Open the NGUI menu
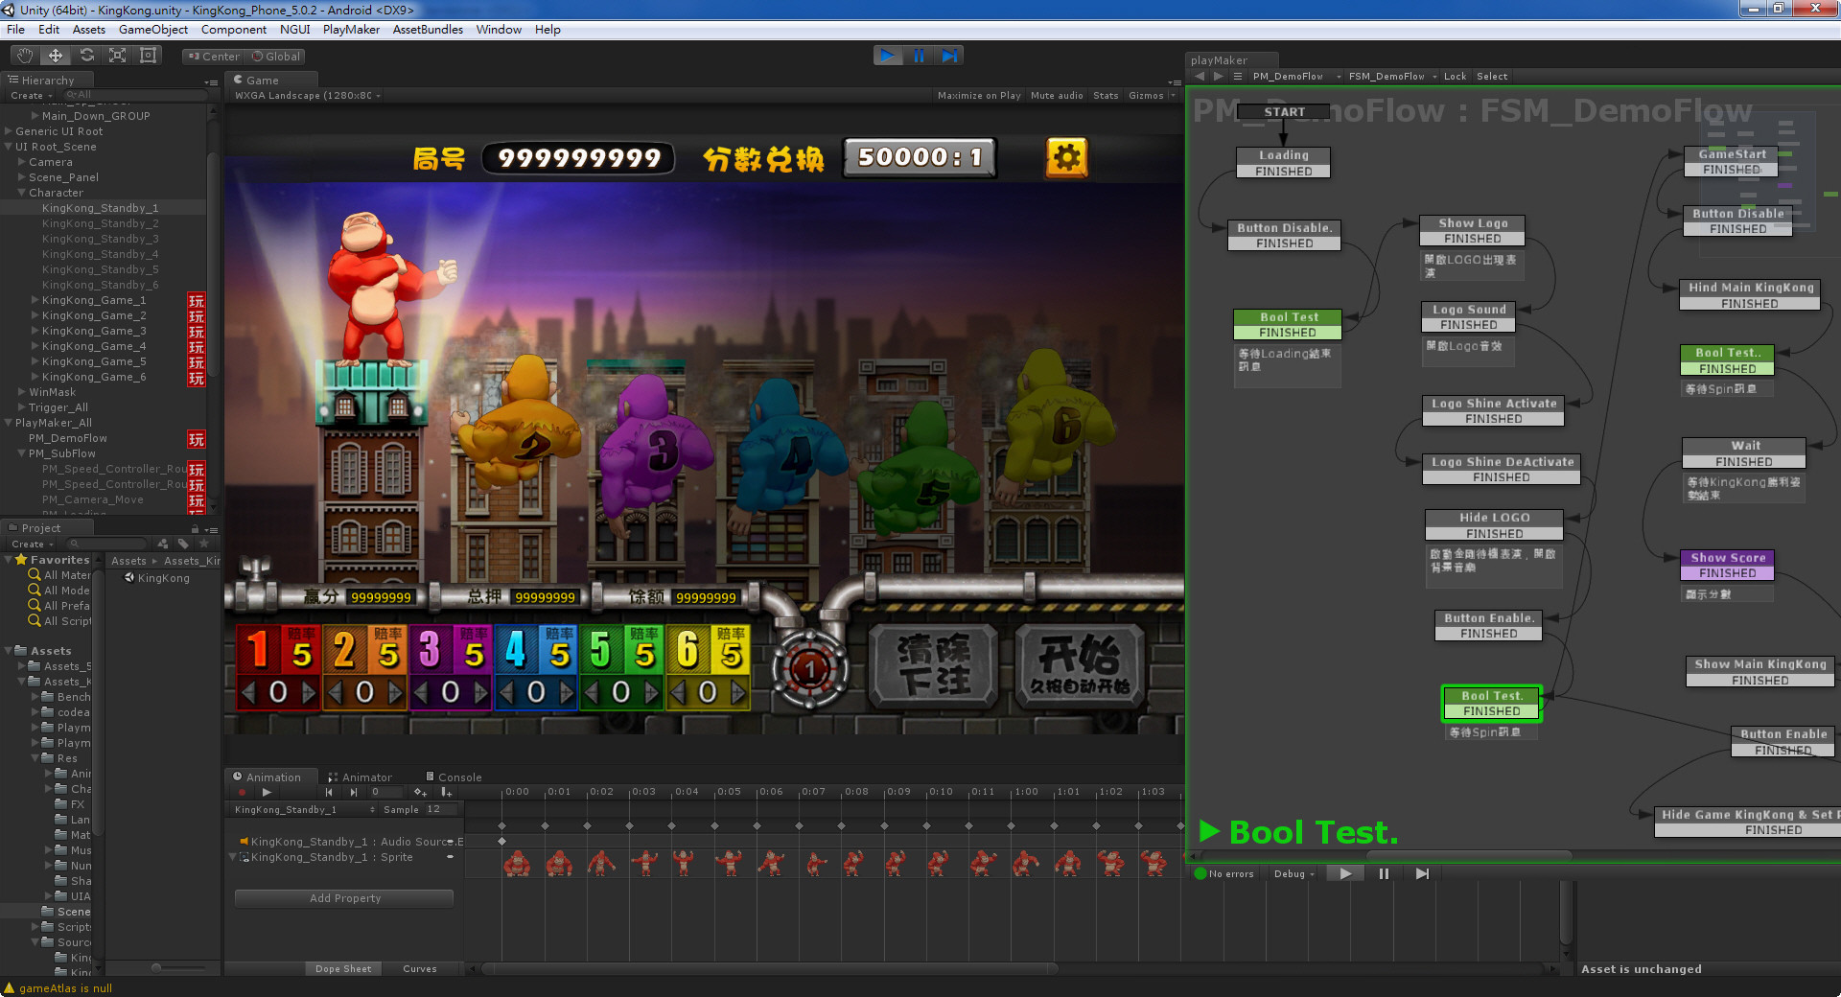1841x997 pixels. (294, 30)
